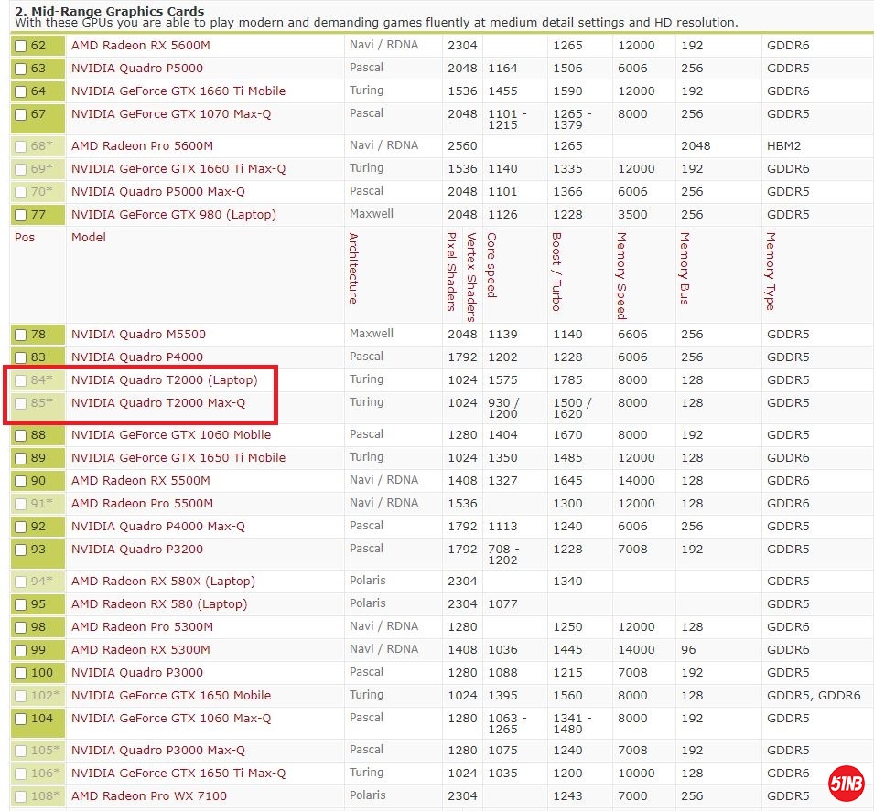The width and height of the screenshot is (874, 811).
Task: Click "Polaris" in the Radeon RX 580X row
Action: click(367, 581)
